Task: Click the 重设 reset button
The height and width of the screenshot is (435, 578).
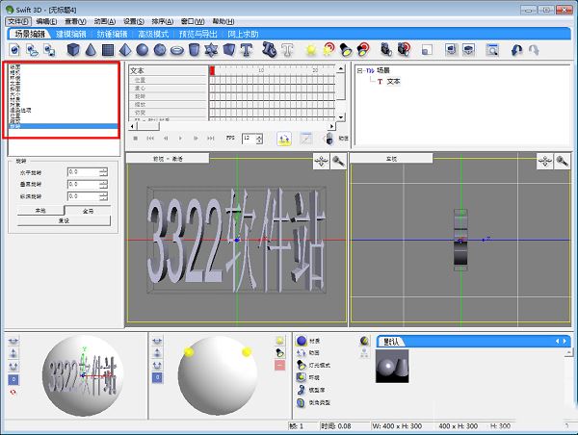Action: pos(64,220)
